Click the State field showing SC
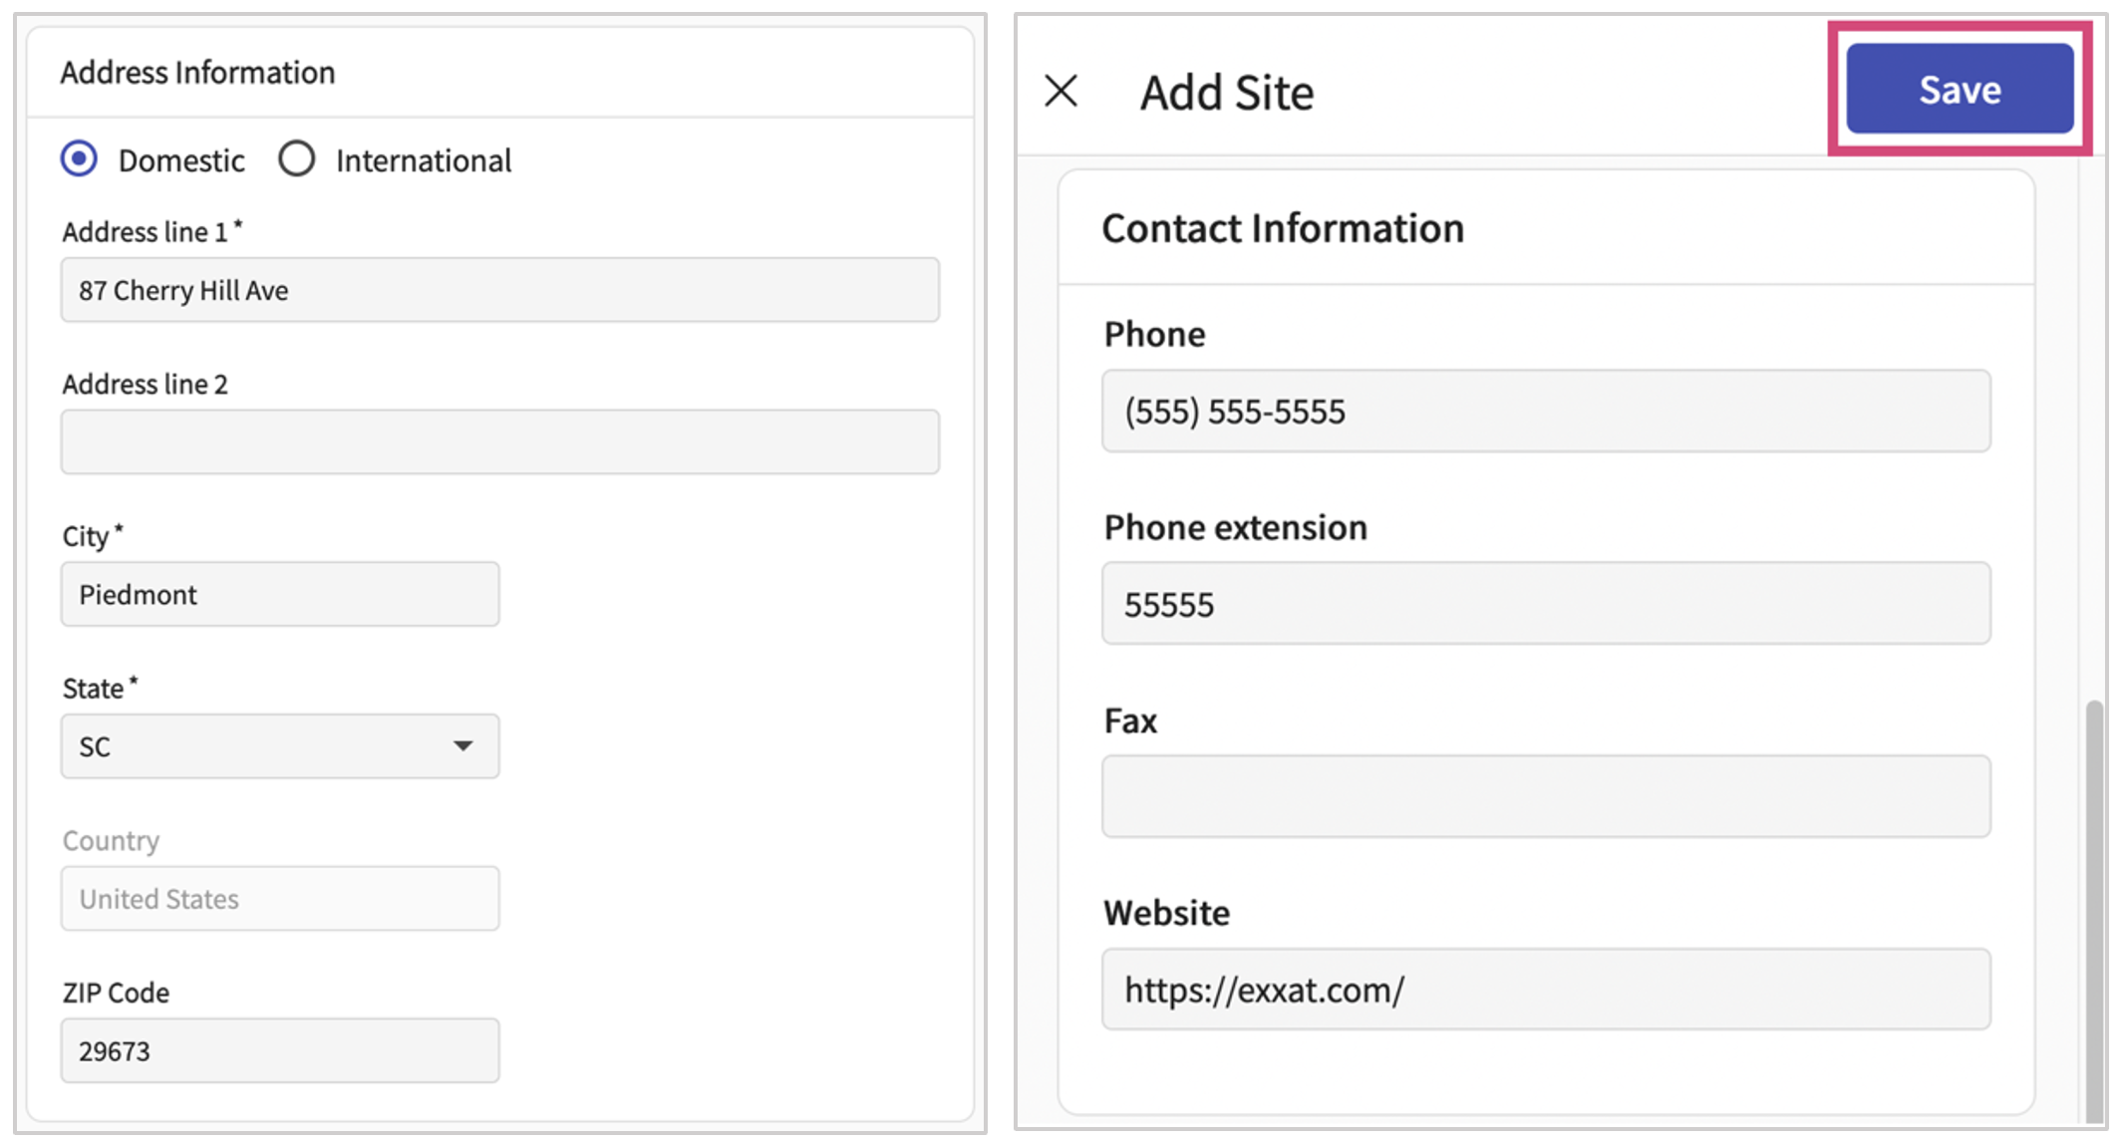 (x=249, y=746)
